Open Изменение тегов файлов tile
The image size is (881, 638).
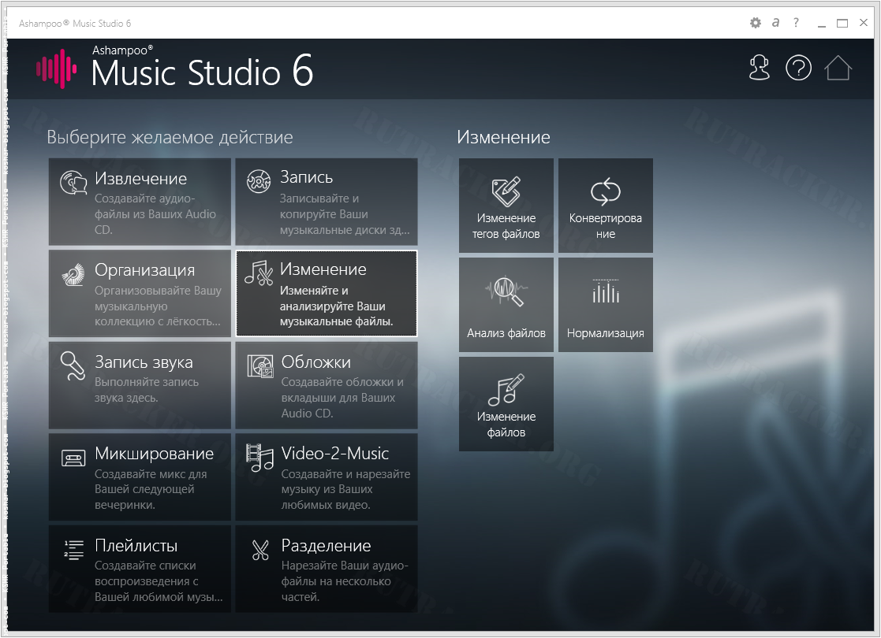click(x=506, y=206)
